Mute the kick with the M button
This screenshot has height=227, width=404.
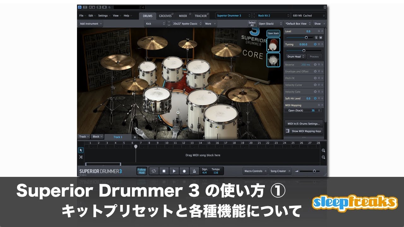coord(321,38)
